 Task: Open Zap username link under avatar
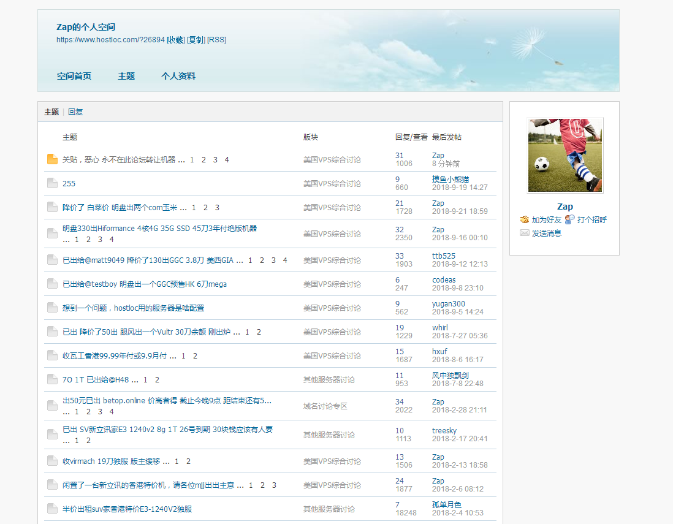click(x=565, y=207)
